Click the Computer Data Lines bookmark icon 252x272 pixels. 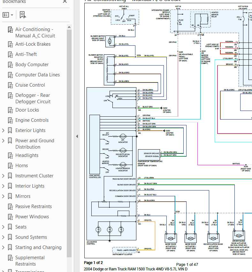11,75
